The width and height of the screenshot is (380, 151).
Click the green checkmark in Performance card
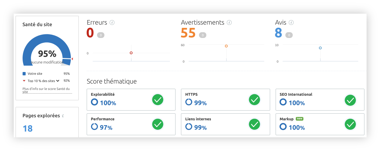(158, 124)
